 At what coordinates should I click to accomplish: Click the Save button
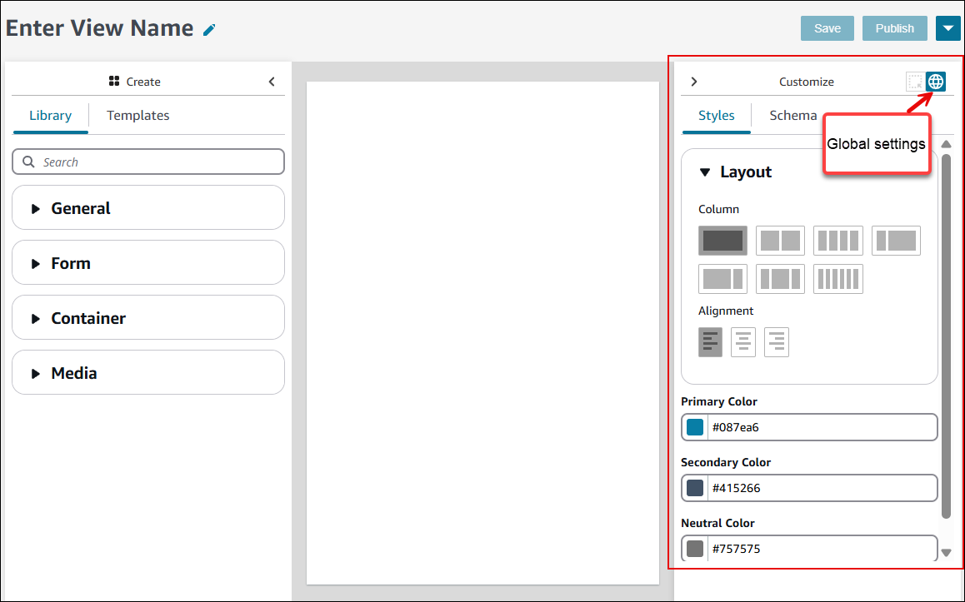827,27
